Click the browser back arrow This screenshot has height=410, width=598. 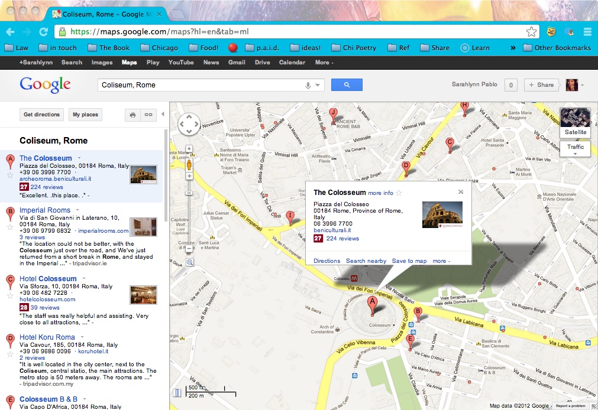10,32
